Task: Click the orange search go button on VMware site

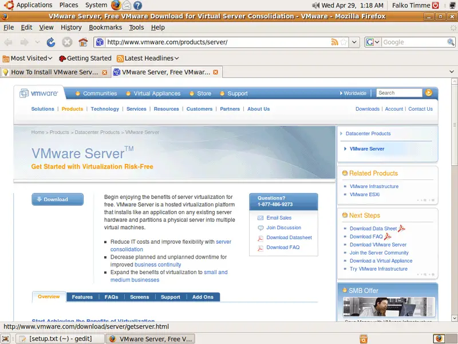Action: 428,93
